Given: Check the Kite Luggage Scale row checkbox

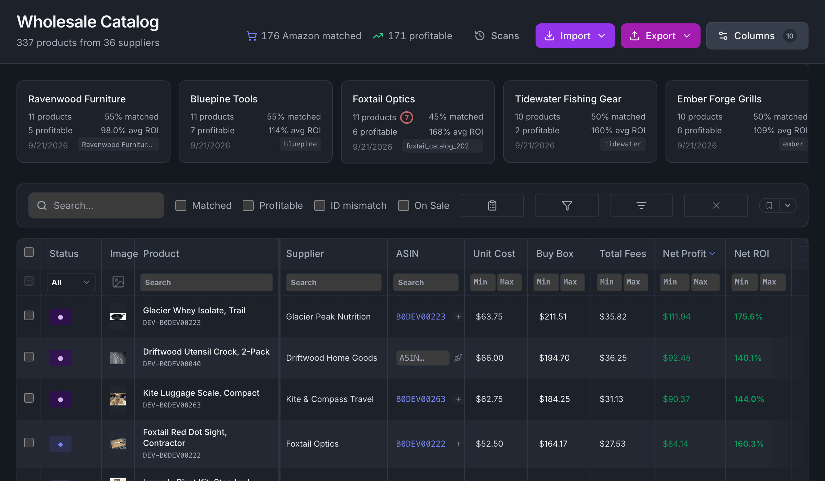Looking at the screenshot, I should [x=29, y=398].
